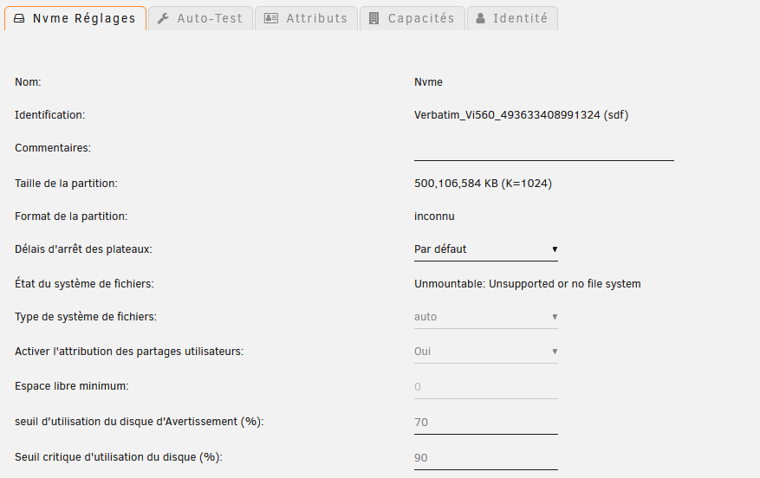
Task: Click the 'Identification:' label
Action: click(49, 115)
